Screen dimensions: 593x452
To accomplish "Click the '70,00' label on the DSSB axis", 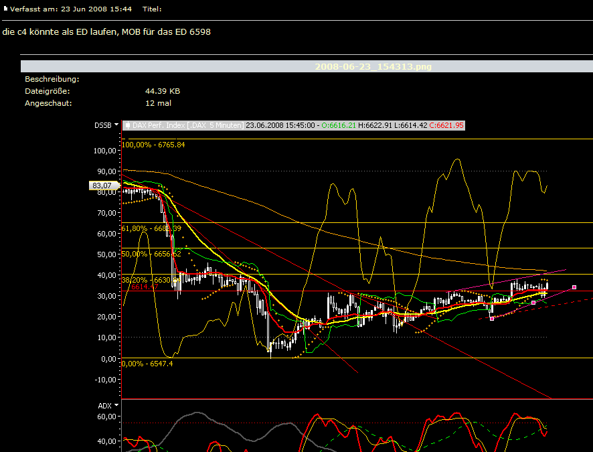I will tap(106, 213).
